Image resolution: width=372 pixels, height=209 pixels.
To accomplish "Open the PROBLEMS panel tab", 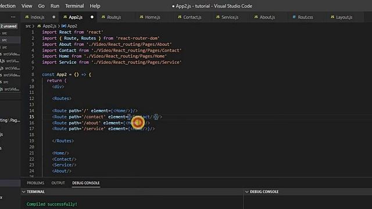I will tap(35, 183).
